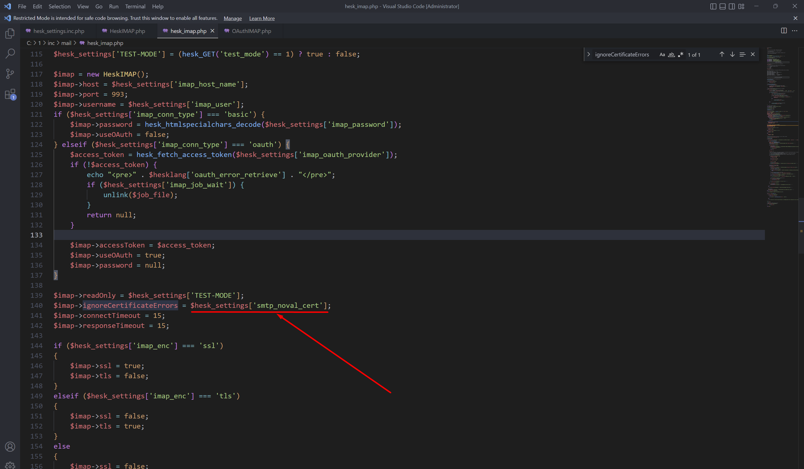Screen dimensions: 804x469
Task: Click unlink($job_file) on line 129
Action: coord(138,195)
